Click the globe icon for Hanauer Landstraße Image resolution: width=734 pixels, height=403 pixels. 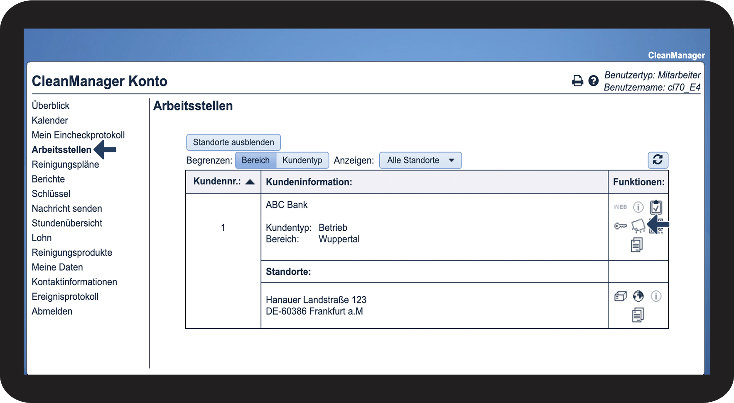[638, 296]
